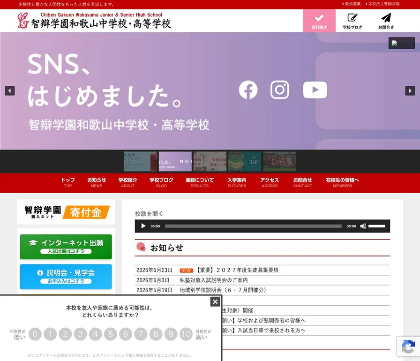This screenshot has height=361, width=420.
Task: Open 地域別学校説明会 news item
Action: [223, 290]
